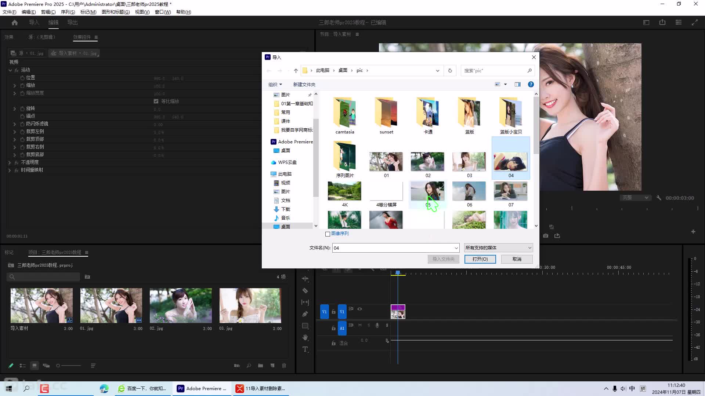Click the Delete trash icon in the project panel
The width and height of the screenshot is (705, 396).
(x=284, y=366)
